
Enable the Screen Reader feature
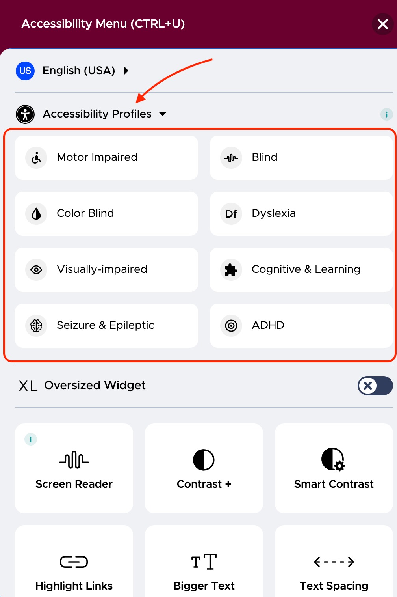[74, 468]
